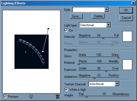
Task: Click the Cancel button
Action: [126, 18]
